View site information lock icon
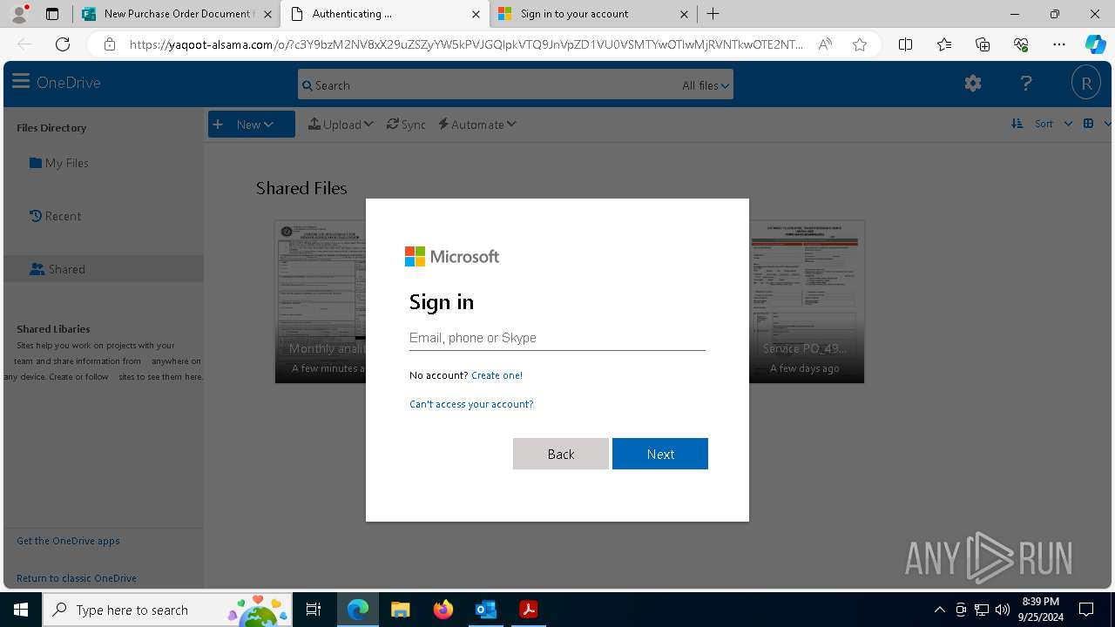 point(109,44)
